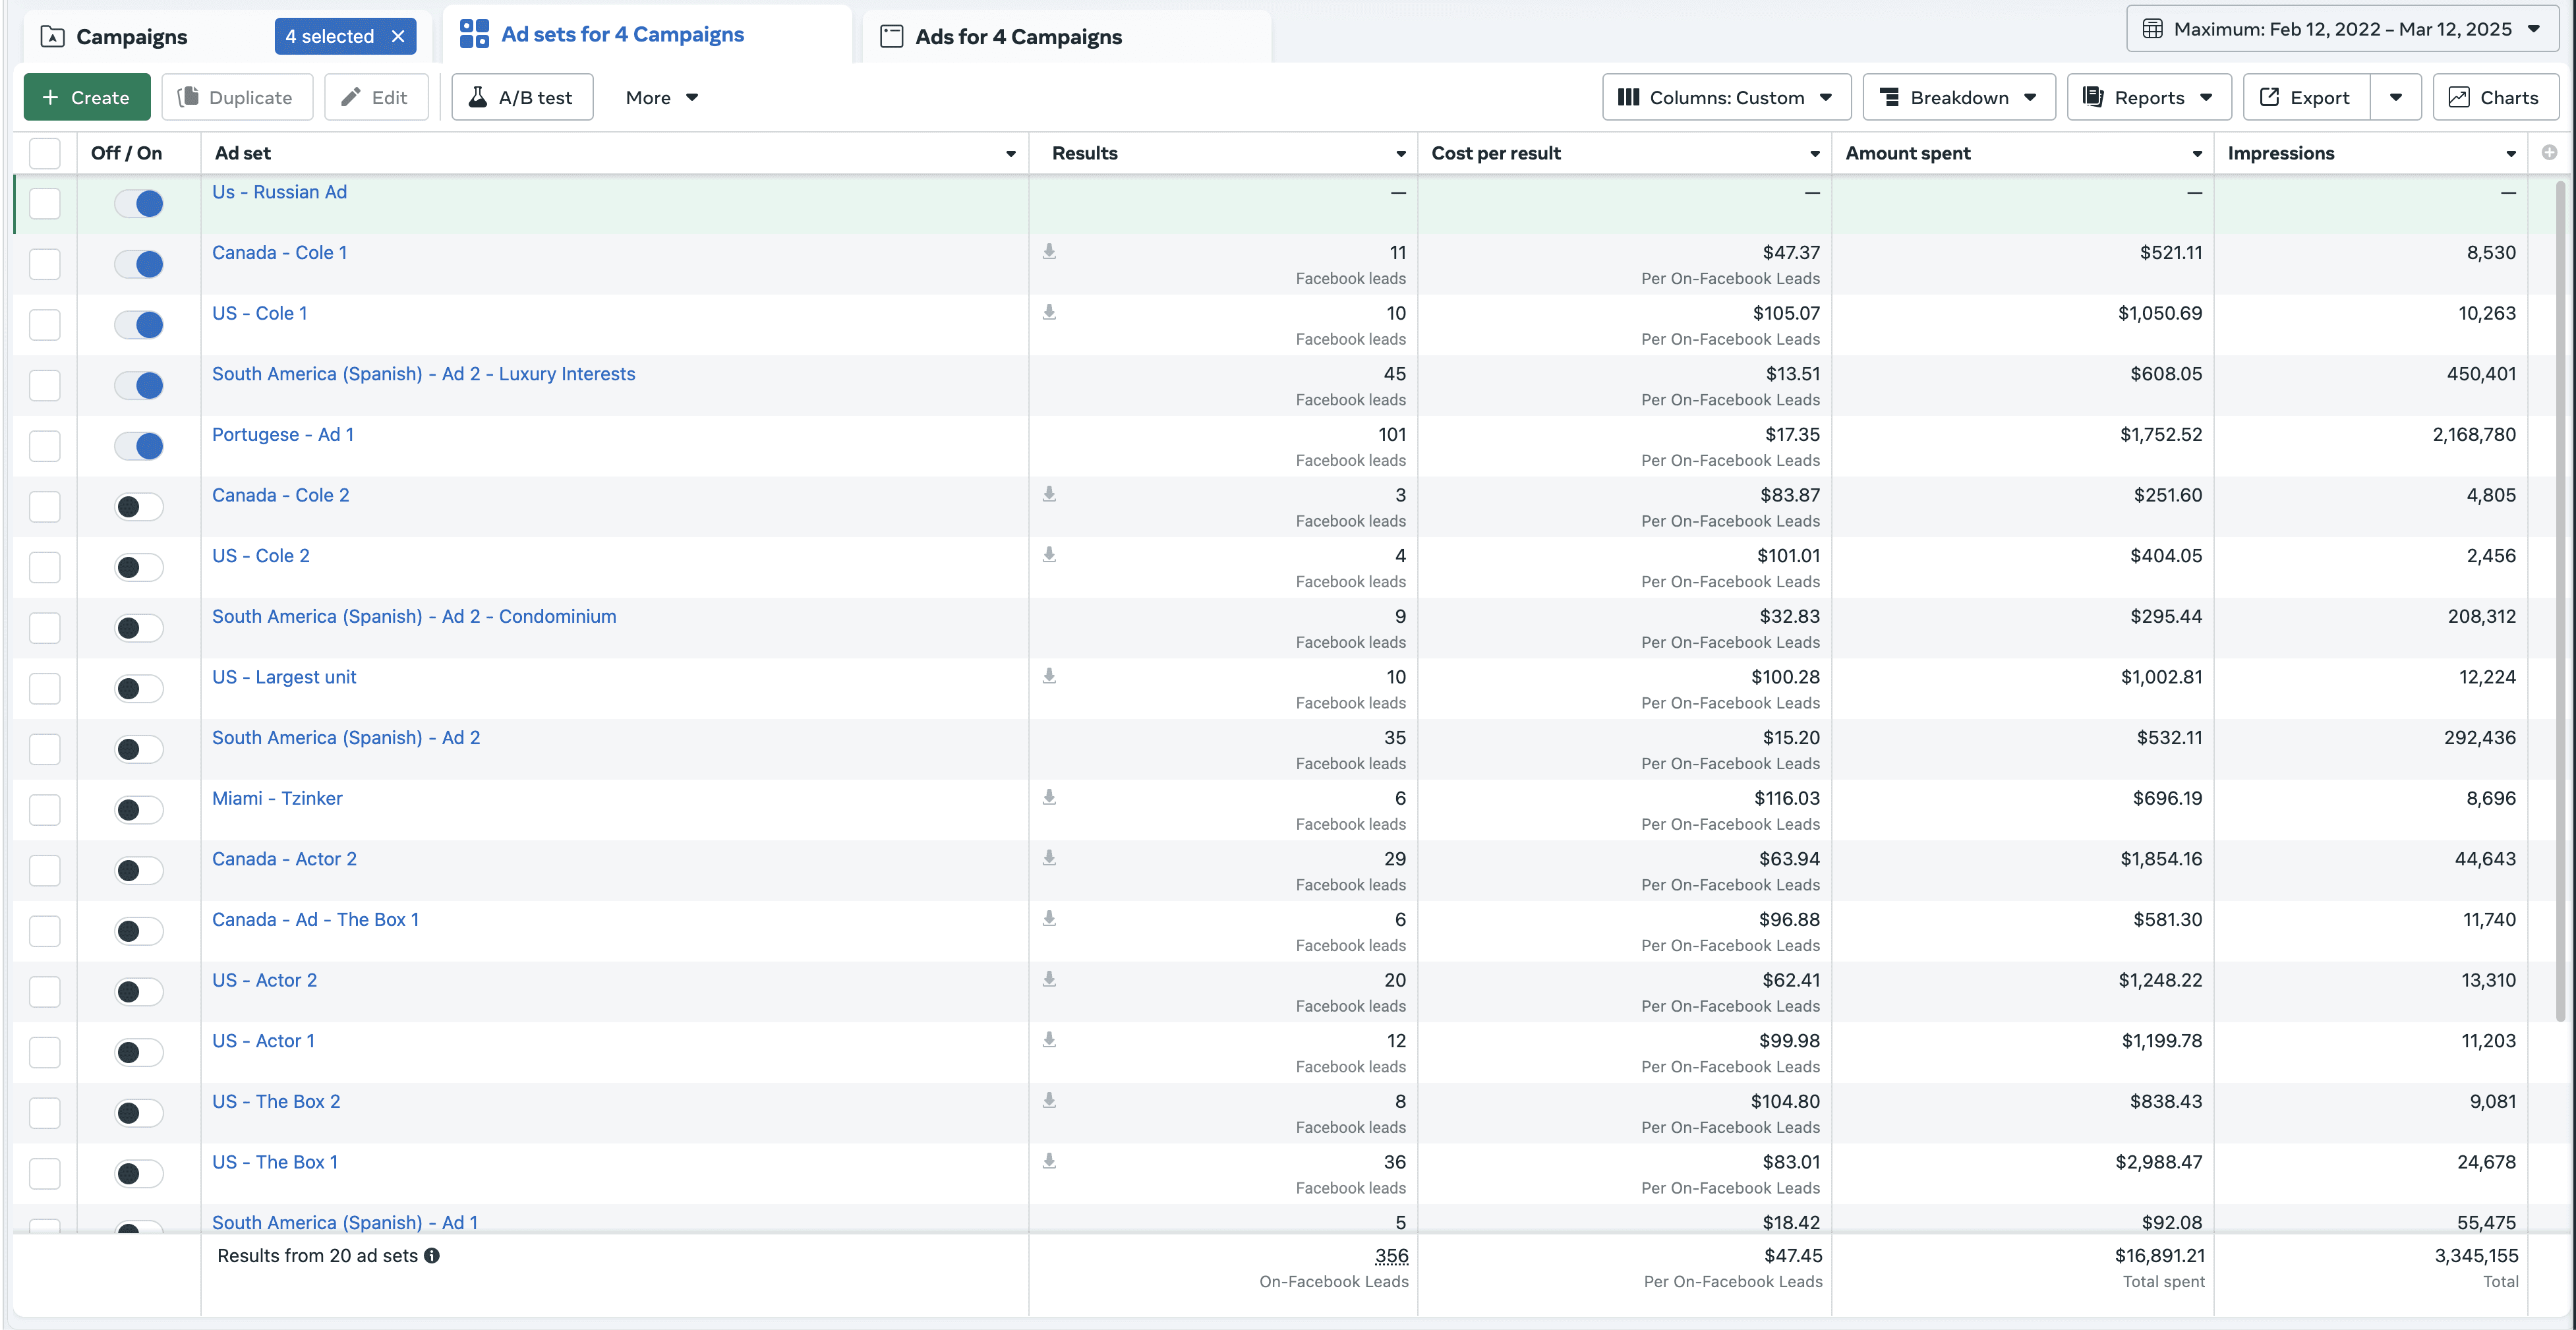
Task: Open the US - Actor 1 ad set link
Action: 263,1041
